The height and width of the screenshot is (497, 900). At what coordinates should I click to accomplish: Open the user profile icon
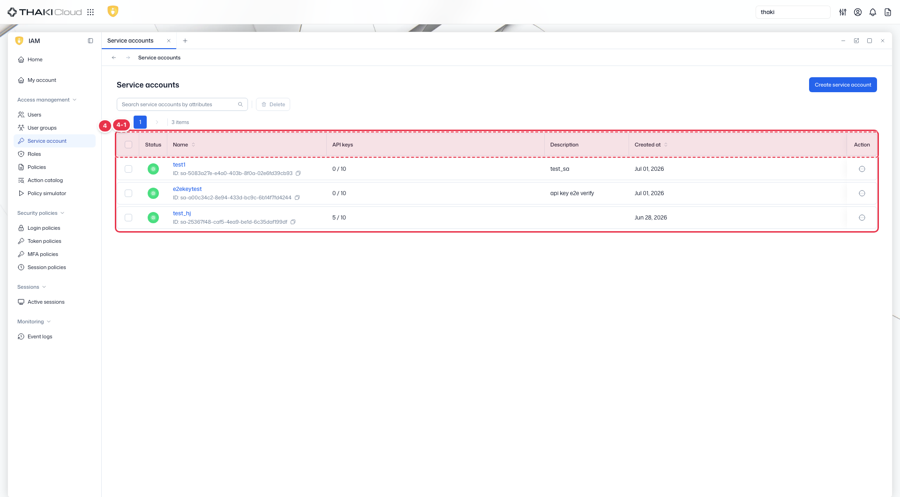[858, 12]
